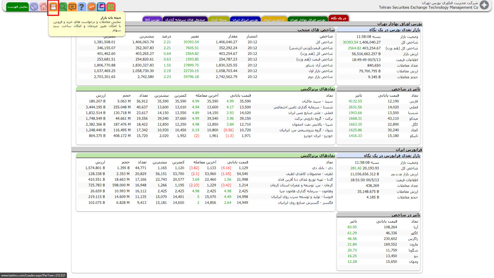The height and width of the screenshot is (278, 494).
Task: Open symbol ومهان in Farabourse impact list
Action: pos(413,262)
